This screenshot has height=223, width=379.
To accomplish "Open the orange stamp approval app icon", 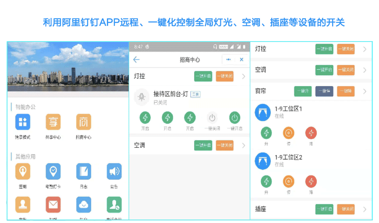I will 23,205.
